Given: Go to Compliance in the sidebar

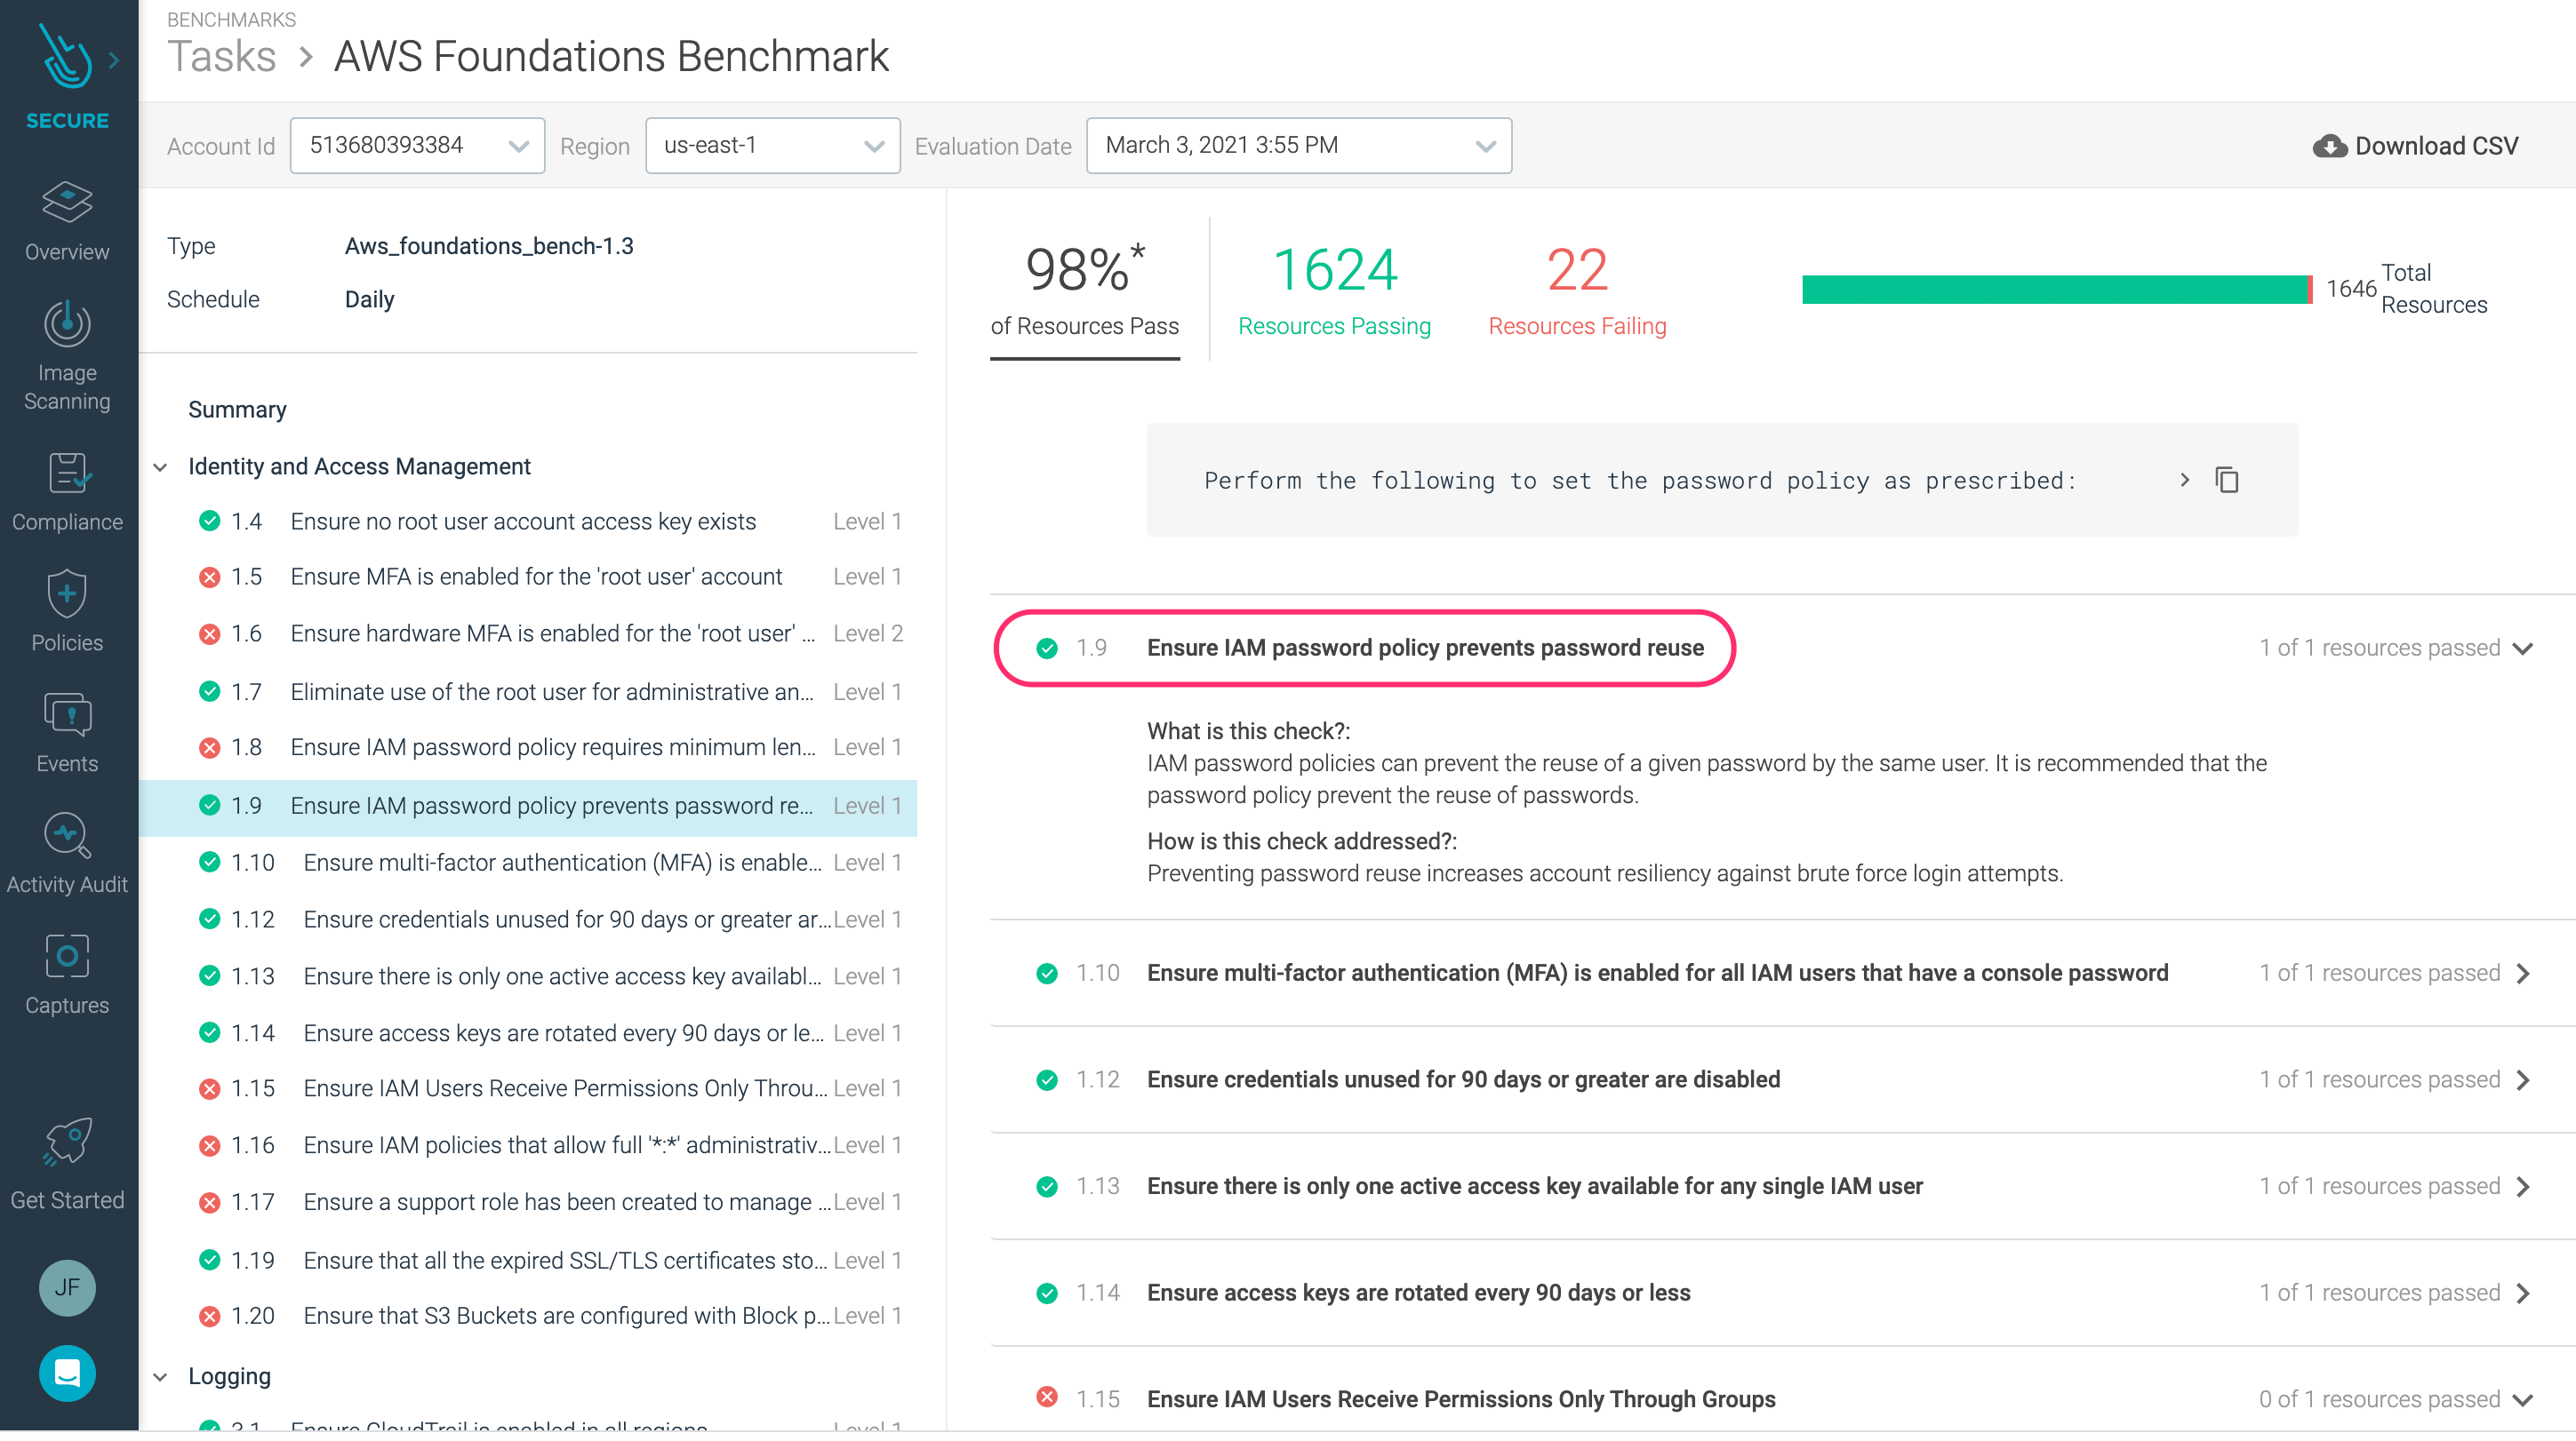Looking at the screenshot, I should coord(67,491).
